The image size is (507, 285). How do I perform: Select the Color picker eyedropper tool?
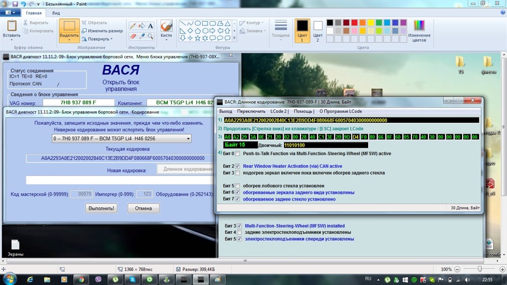[142, 36]
